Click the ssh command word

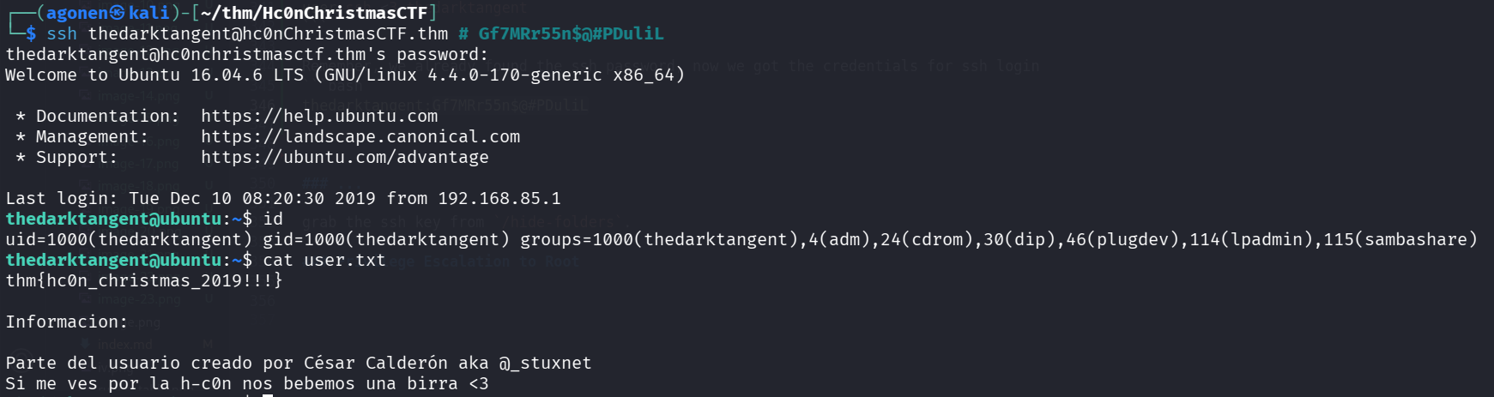[x=62, y=33]
